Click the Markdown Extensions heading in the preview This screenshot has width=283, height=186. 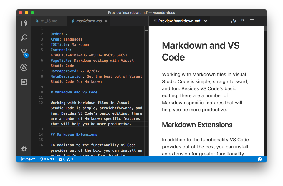[x=197, y=125]
